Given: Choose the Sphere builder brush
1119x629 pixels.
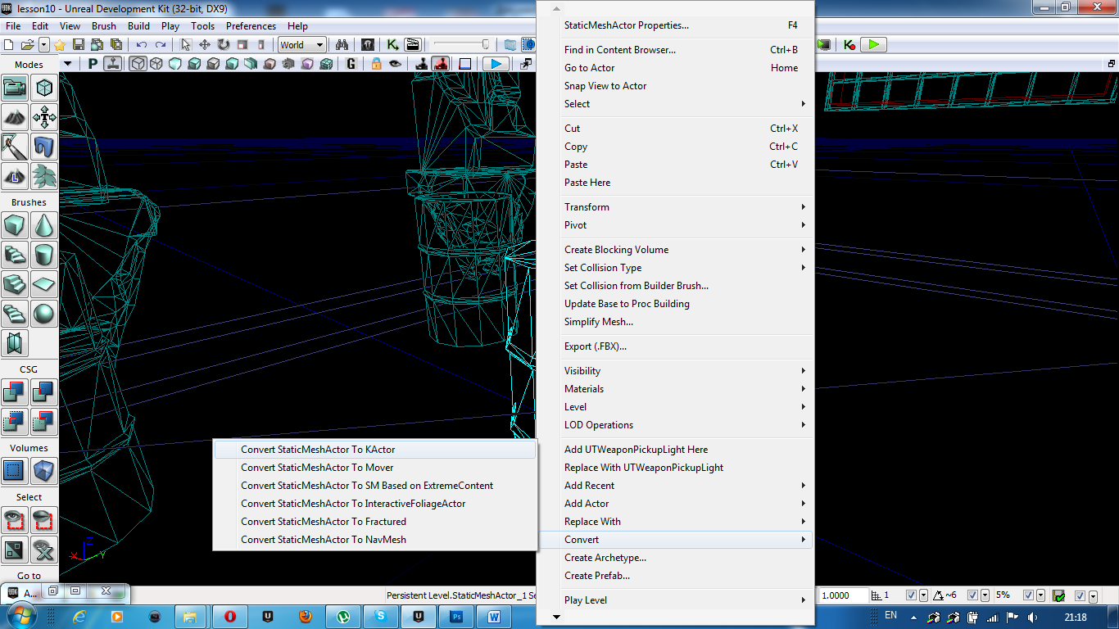Looking at the screenshot, I should pos(44,314).
